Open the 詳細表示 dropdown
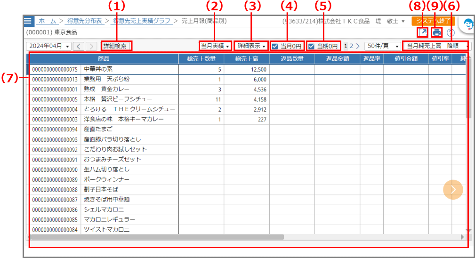Screen dimensions: 475x258 coord(251,46)
